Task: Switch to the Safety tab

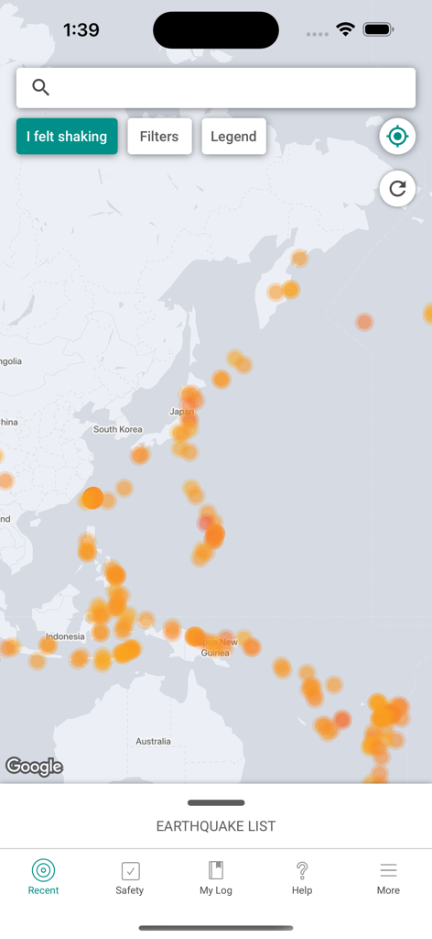Action: (130, 878)
